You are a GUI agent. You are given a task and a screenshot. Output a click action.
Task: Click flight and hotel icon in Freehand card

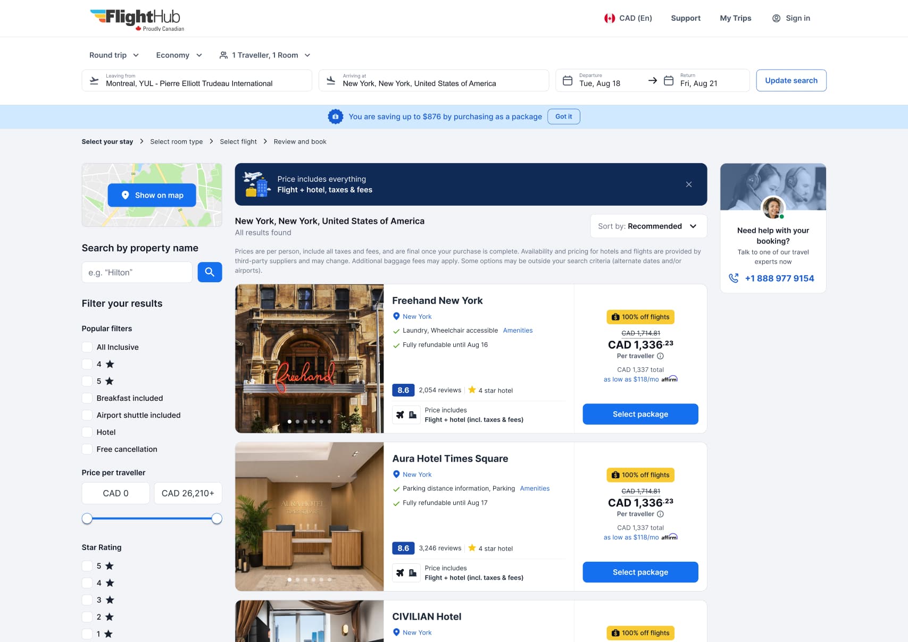(406, 415)
